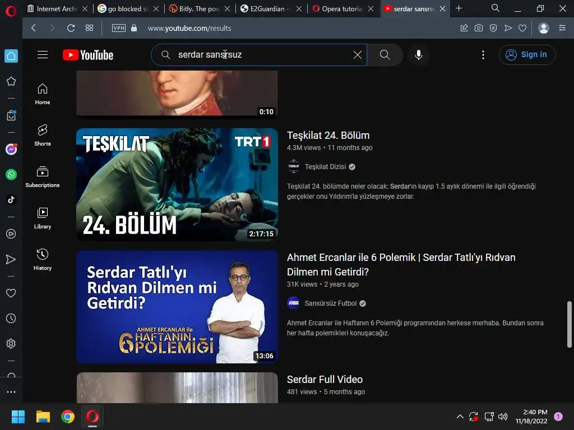Open Serdar Full Video title
Image resolution: width=574 pixels, height=430 pixels.
325,380
